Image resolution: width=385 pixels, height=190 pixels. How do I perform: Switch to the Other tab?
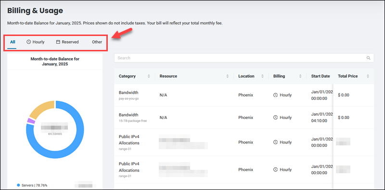pos(97,42)
